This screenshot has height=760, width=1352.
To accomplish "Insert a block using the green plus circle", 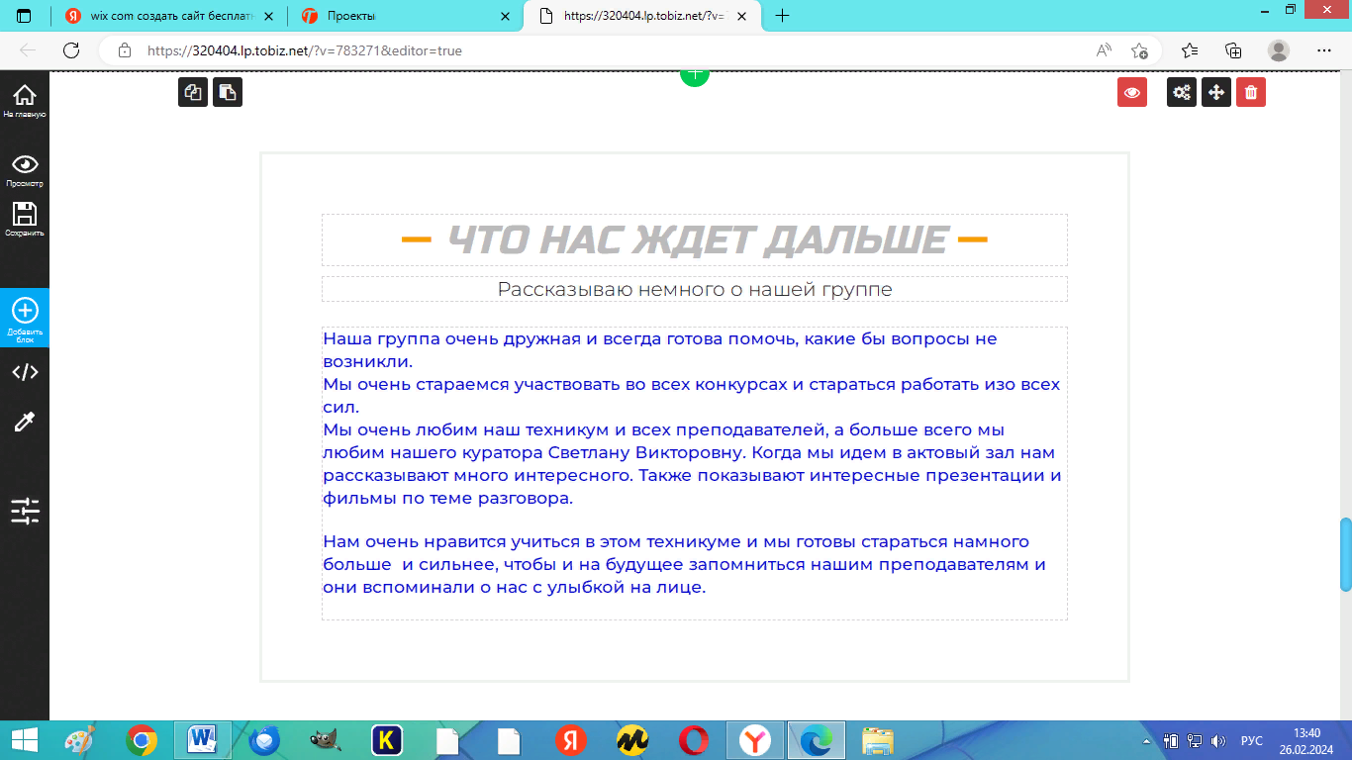I will [695, 75].
